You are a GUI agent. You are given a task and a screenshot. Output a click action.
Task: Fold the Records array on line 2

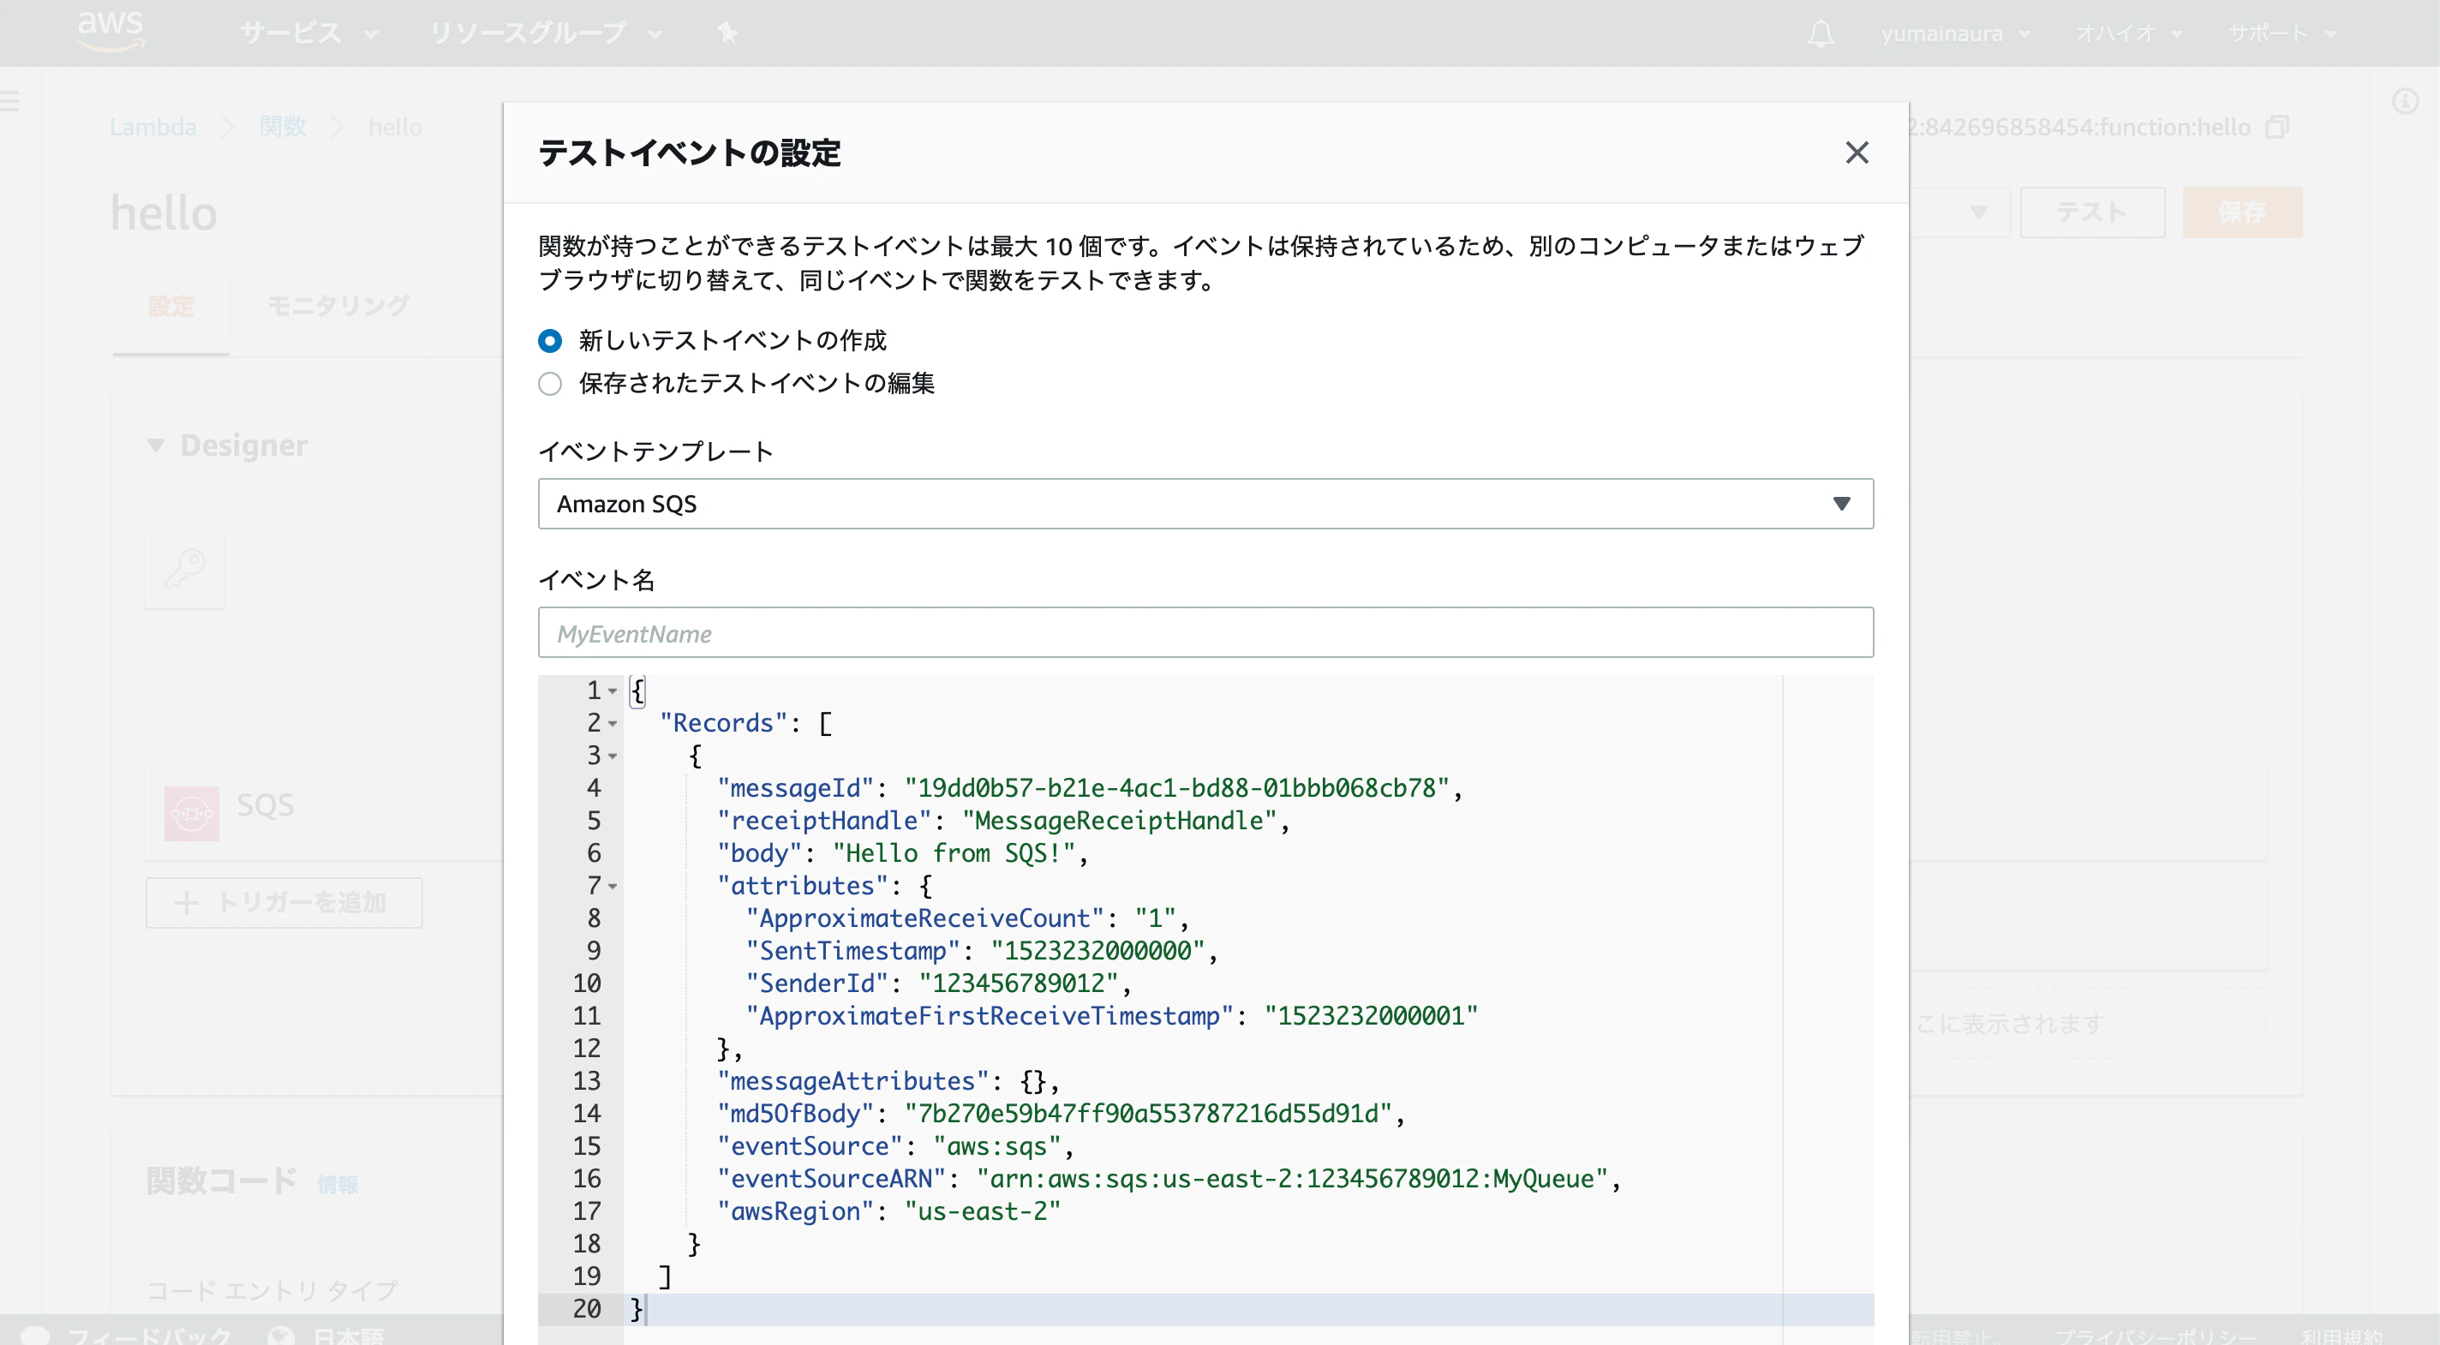point(613,725)
